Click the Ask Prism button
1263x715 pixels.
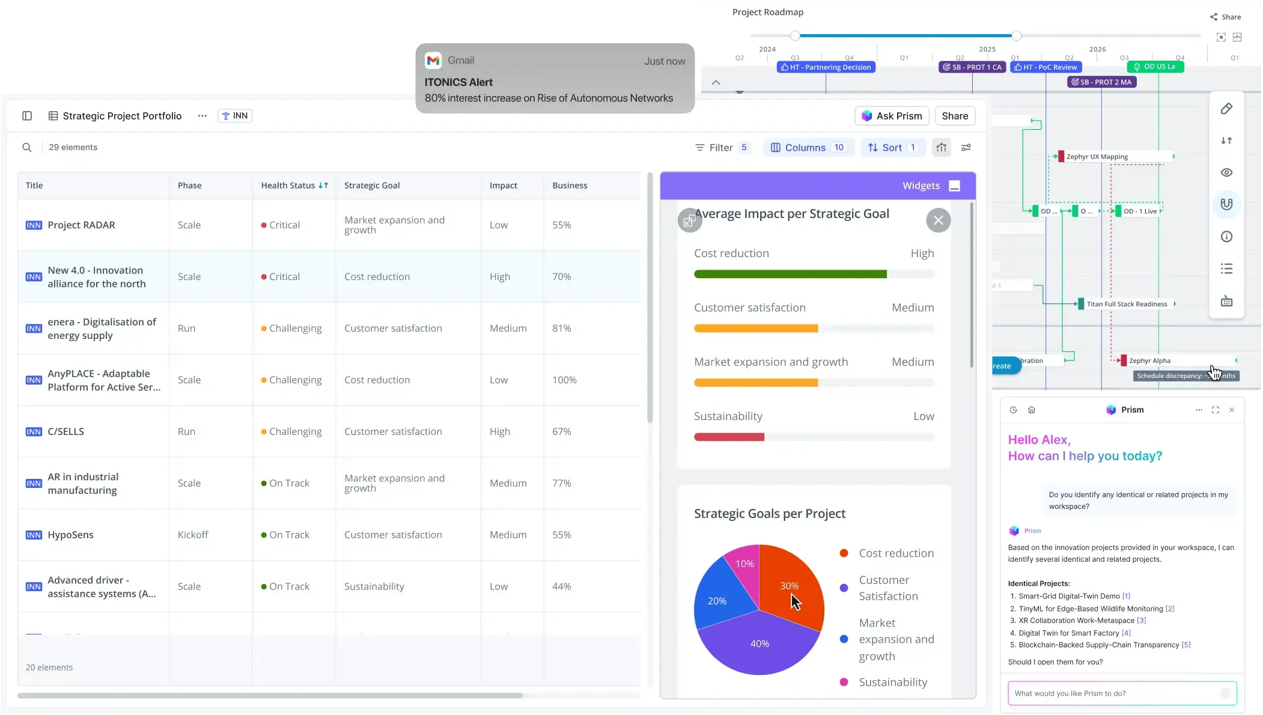[891, 115]
